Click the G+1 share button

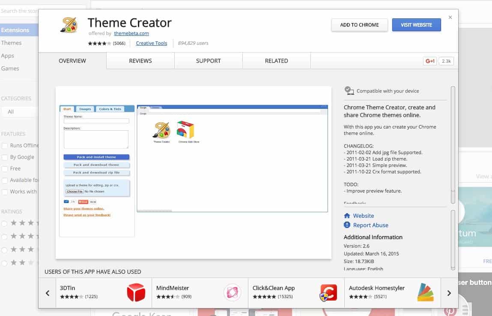(x=430, y=61)
